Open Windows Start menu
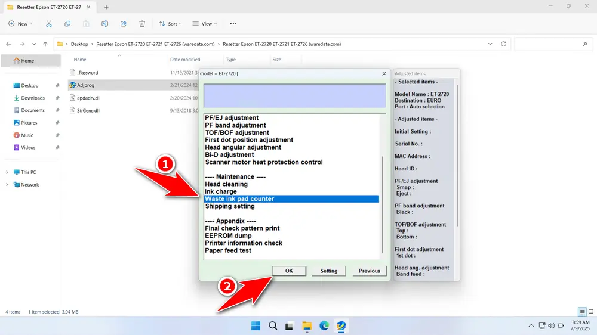The height and width of the screenshot is (335, 597). click(256, 326)
